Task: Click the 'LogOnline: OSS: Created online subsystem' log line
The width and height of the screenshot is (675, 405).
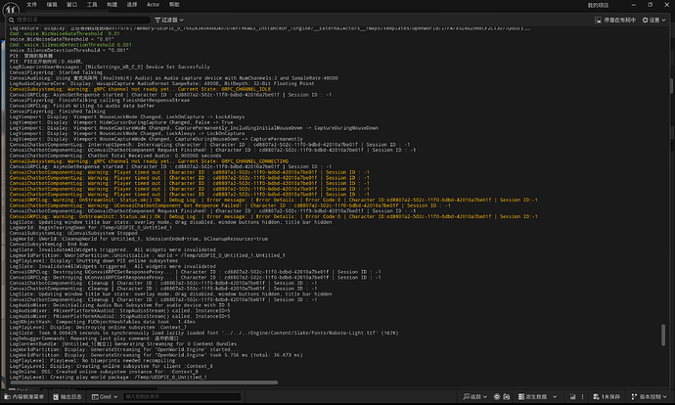Action: (104, 372)
